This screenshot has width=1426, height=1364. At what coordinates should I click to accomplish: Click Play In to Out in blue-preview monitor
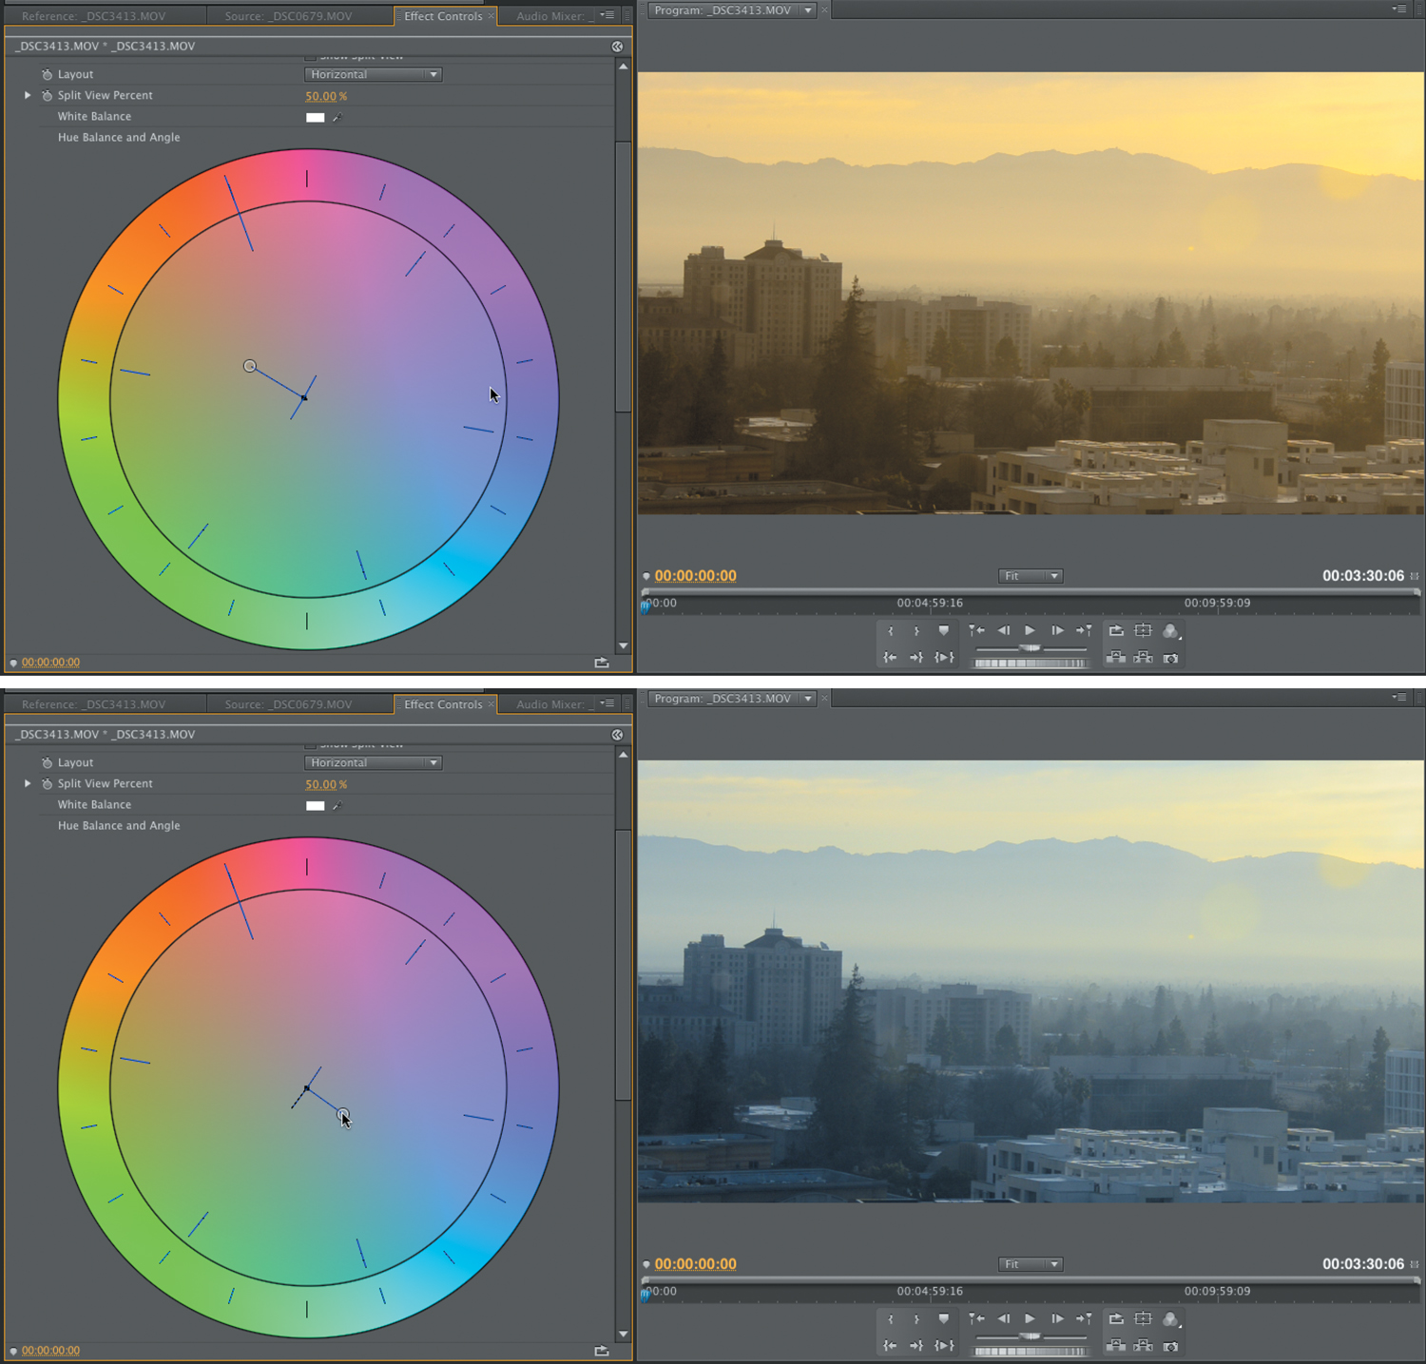point(944,1346)
